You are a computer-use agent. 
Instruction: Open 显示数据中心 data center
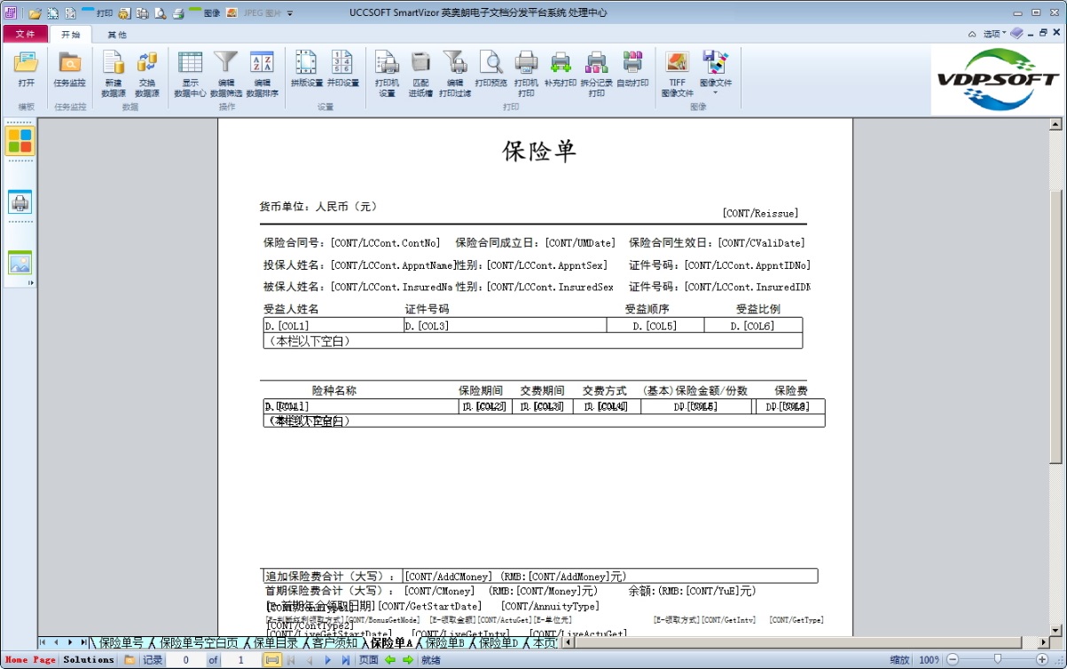coord(190,73)
